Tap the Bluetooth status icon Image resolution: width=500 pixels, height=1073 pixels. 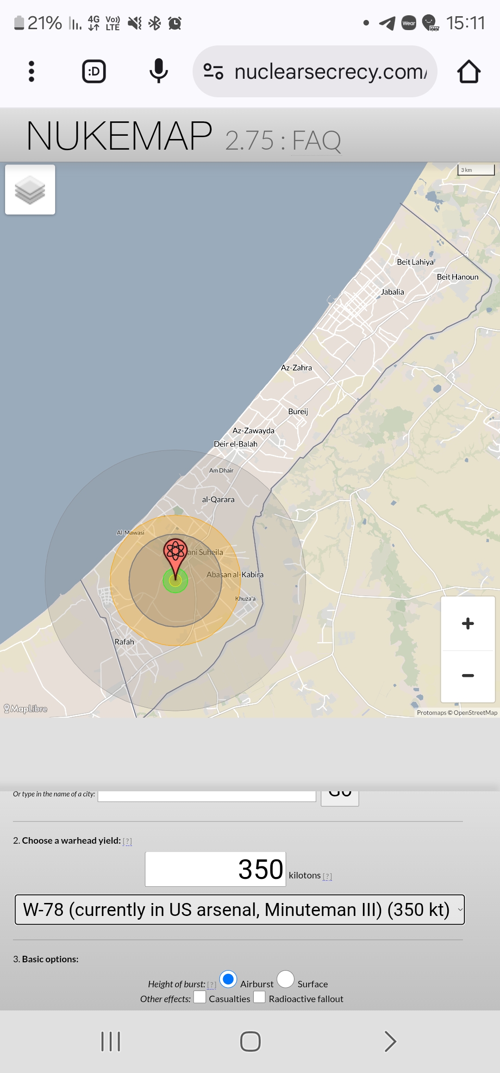tap(155, 23)
